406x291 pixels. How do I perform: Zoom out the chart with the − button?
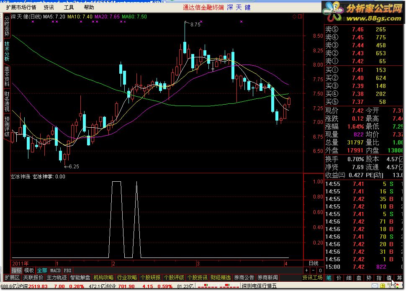pyautogui.click(x=313, y=270)
